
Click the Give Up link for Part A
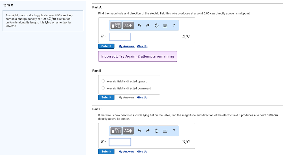coord(142,46)
